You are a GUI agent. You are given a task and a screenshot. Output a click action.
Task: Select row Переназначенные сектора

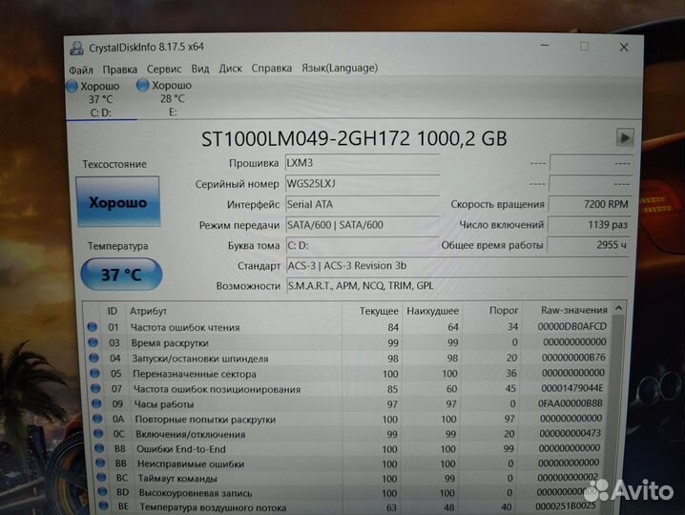348,374
